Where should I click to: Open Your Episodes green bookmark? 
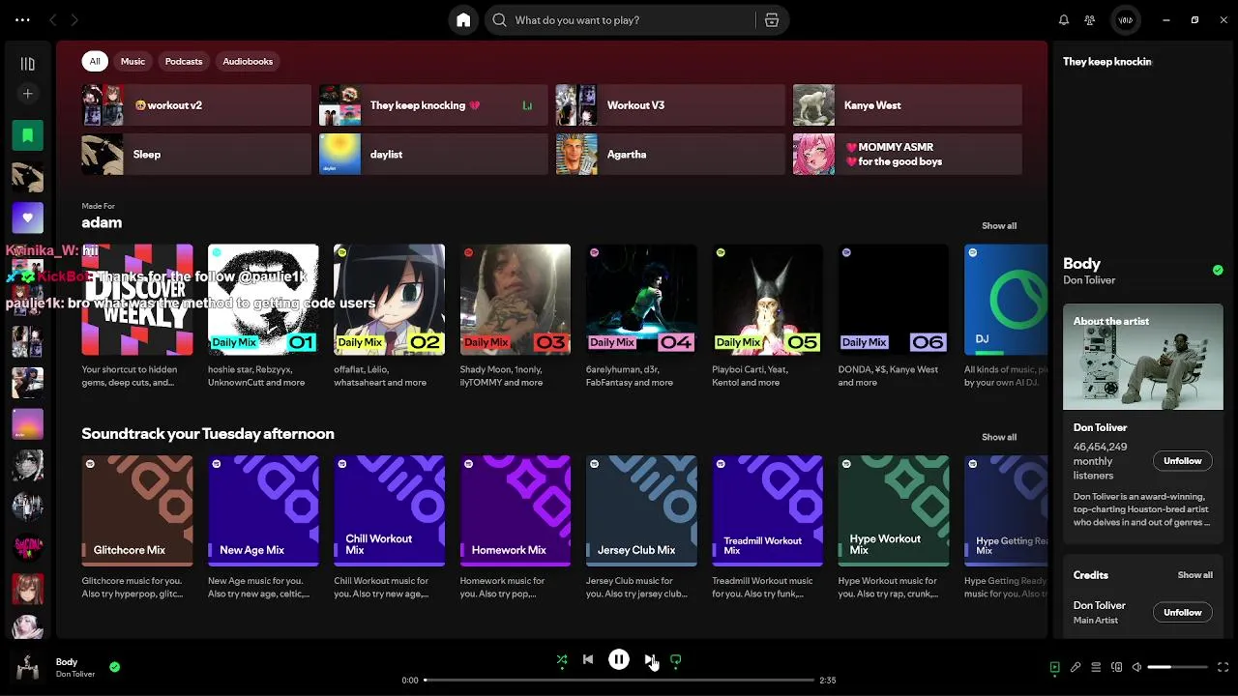28,135
